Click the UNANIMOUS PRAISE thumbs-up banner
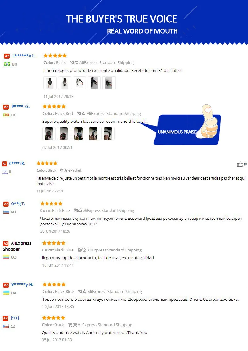The width and height of the screenshot is (248, 351). coord(187,127)
